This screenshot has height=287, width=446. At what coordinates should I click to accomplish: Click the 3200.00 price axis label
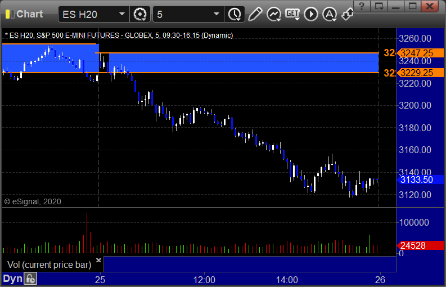click(415, 106)
